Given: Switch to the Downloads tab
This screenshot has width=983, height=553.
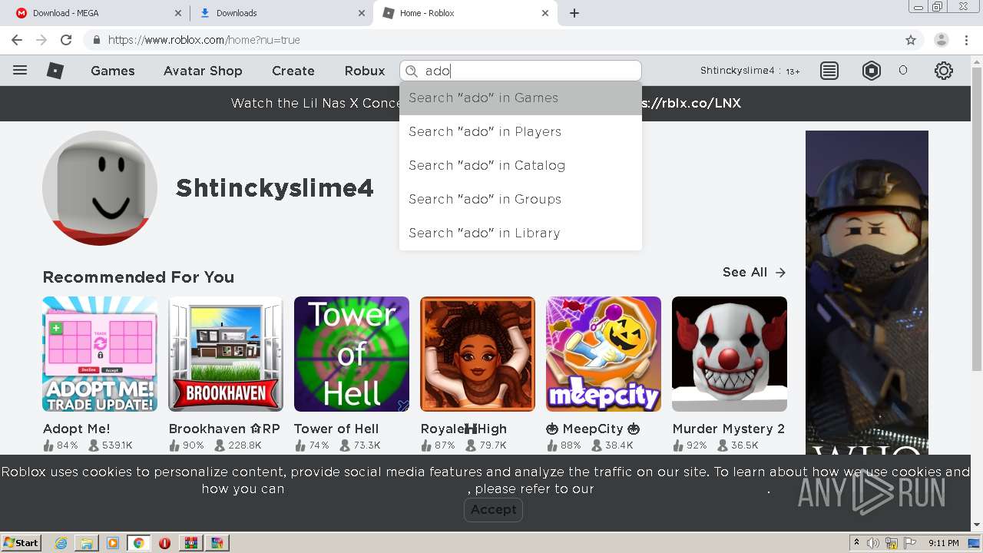Looking at the screenshot, I should tap(281, 13).
